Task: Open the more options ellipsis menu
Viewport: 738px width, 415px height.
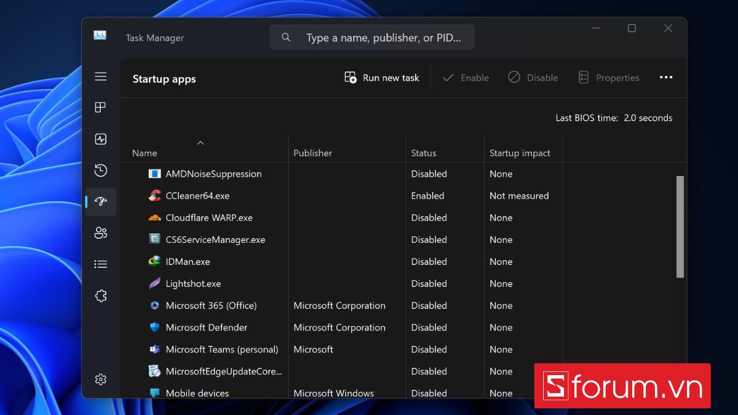Action: click(x=666, y=77)
